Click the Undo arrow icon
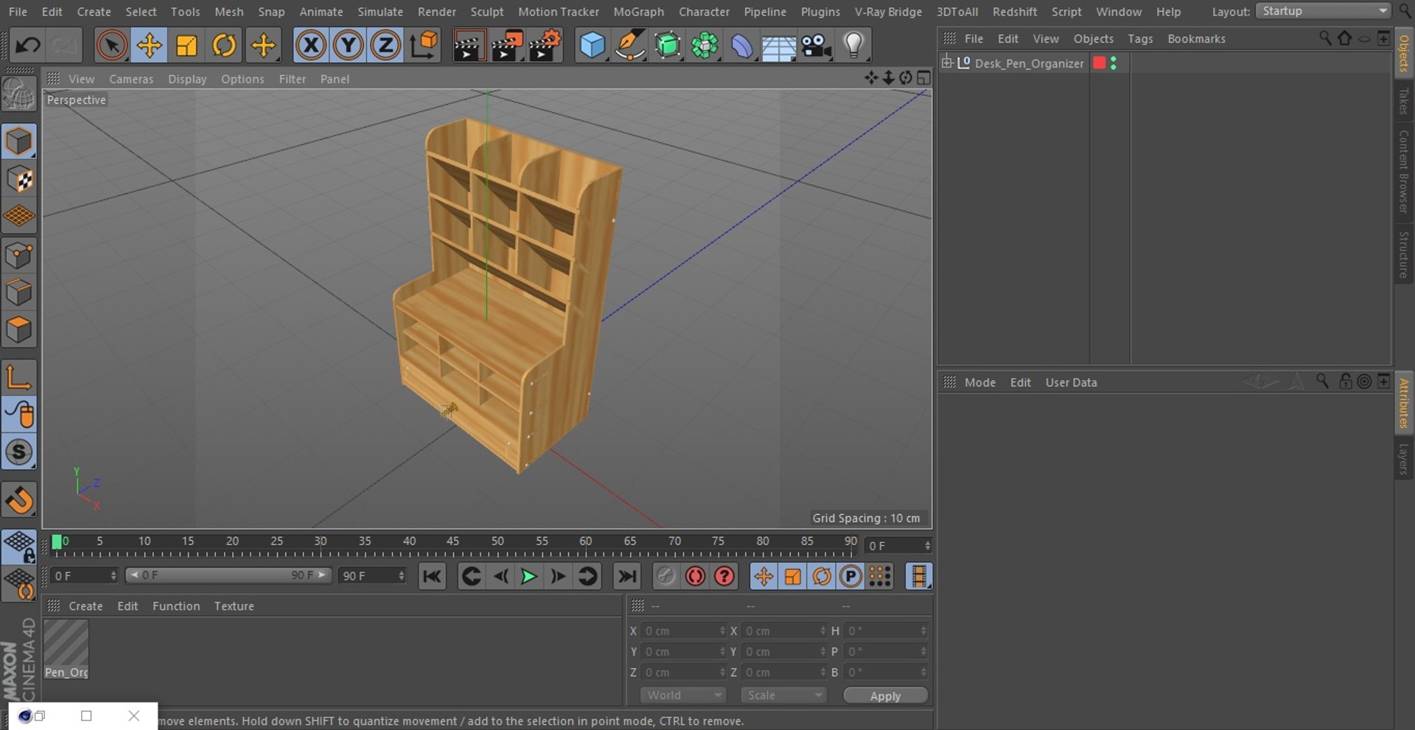Viewport: 1415px width, 730px height. pyautogui.click(x=27, y=46)
